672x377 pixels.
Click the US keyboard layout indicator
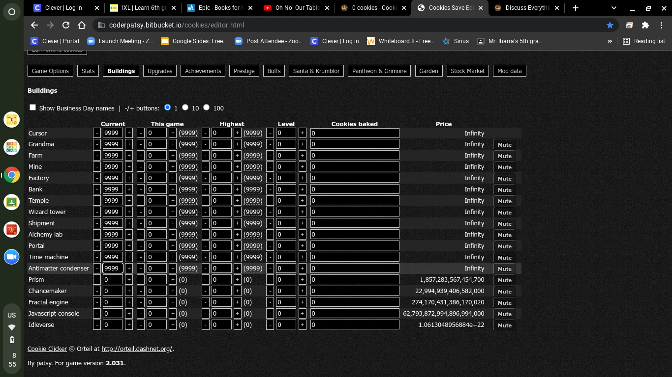pos(12,316)
